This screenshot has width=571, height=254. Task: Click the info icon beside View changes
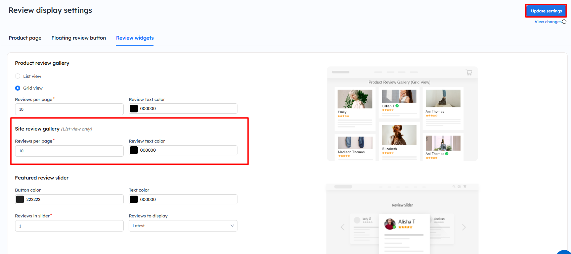tap(564, 22)
